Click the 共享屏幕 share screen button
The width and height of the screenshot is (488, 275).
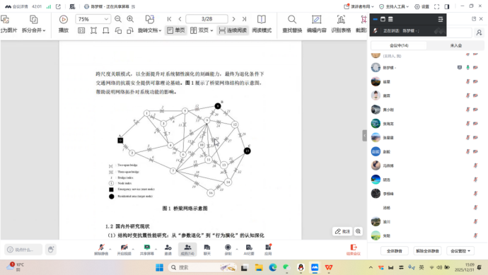[147, 250]
